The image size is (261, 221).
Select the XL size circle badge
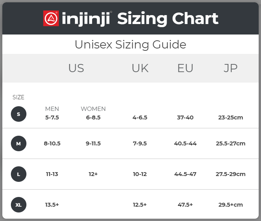(x=19, y=205)
